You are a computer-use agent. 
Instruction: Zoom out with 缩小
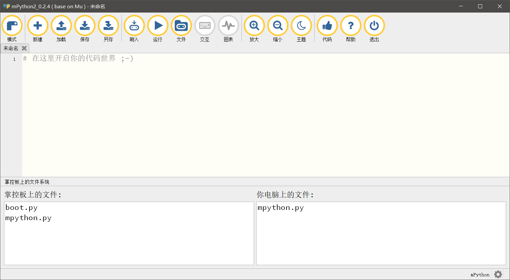point(278,28)
